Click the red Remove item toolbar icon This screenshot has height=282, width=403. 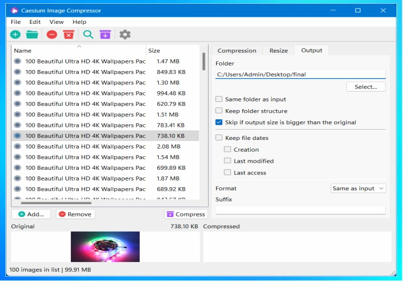pos(51,35)
